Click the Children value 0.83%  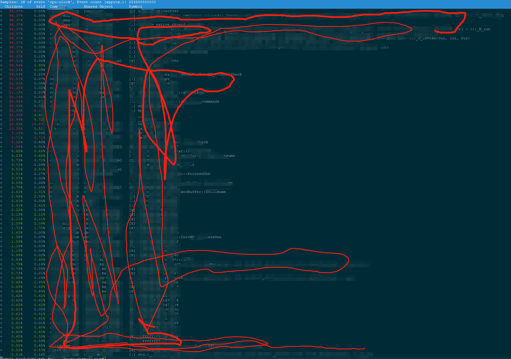click(x=17, y=260)
